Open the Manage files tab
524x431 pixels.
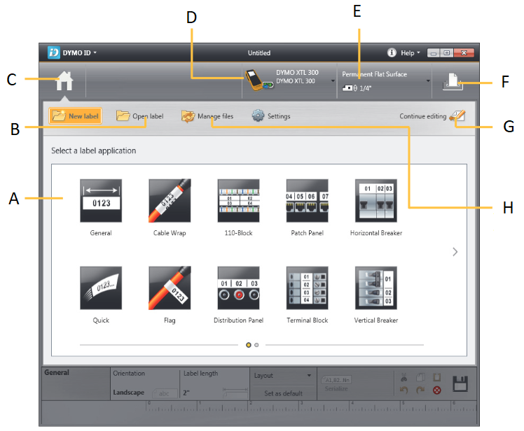(207, 116)
